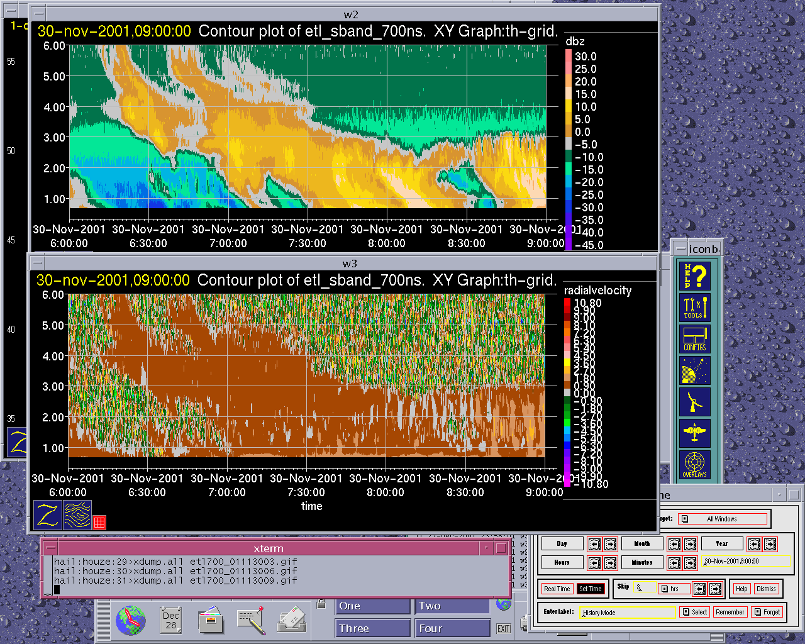Step Year backward with left arrow
The width and height of the screenshot is (805, 644).
pyautogui.click(x=755, y=544)
